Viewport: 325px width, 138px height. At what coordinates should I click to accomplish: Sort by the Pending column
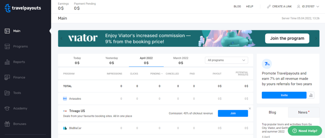(156, 74)
